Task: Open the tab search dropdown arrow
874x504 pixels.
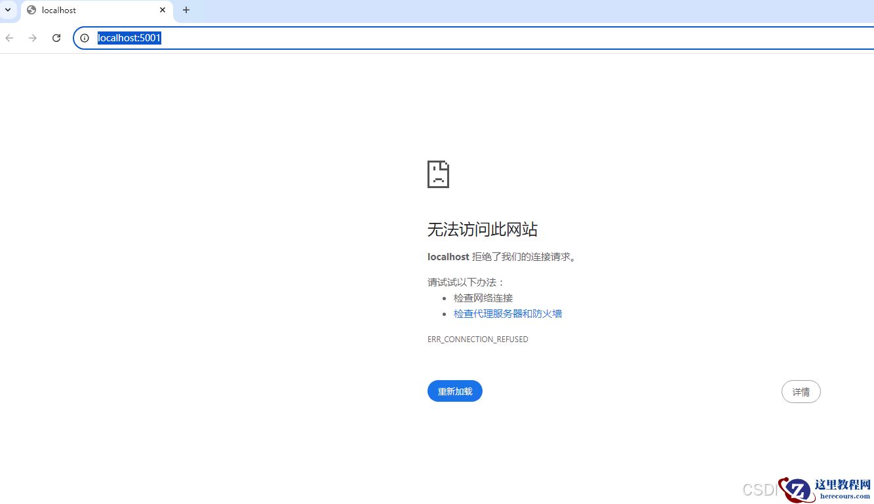Action: tap(9, 10)
